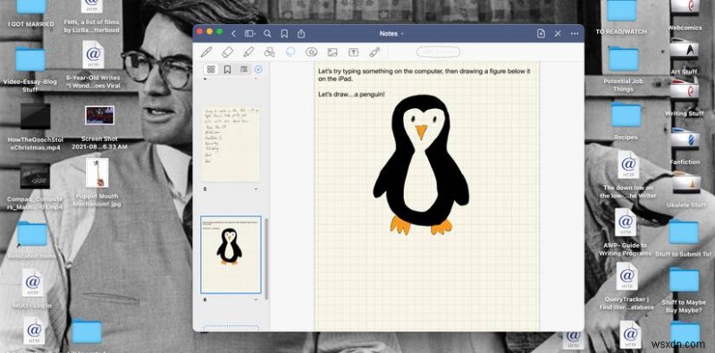Expand options arrow under page 5

256,189
